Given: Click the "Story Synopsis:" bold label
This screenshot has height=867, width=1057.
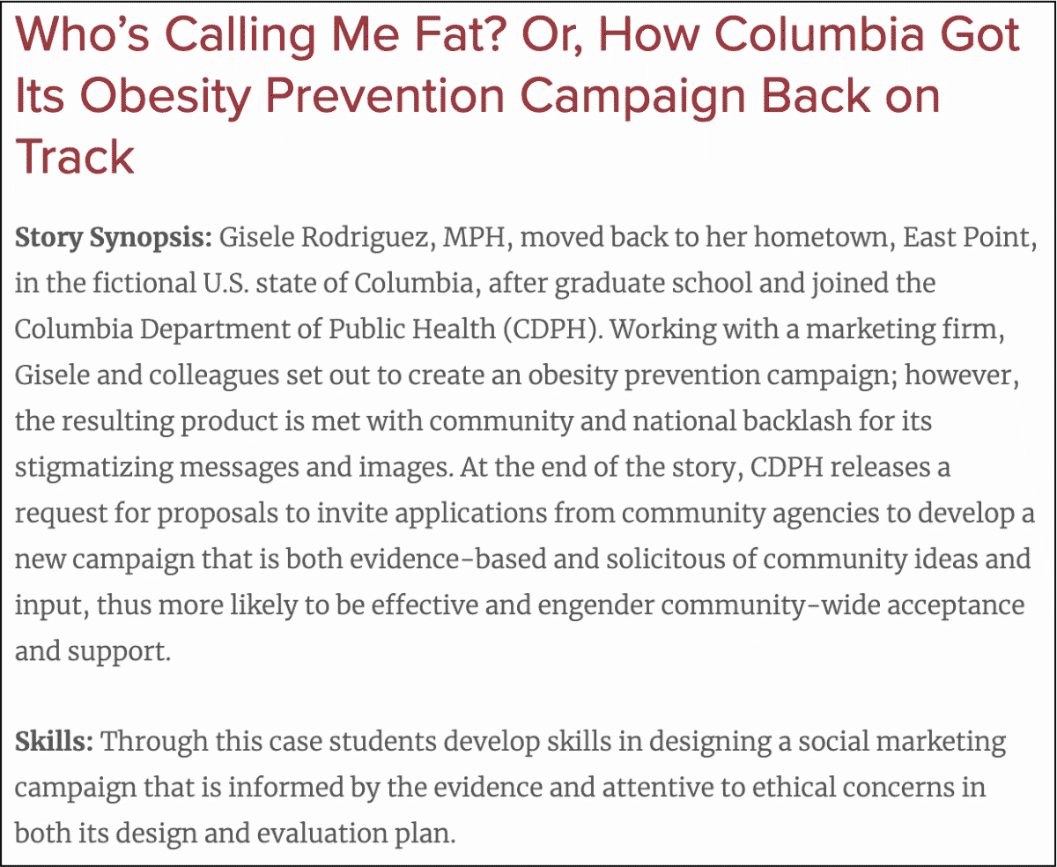Looking at the screenshot, I should [113, 239].
